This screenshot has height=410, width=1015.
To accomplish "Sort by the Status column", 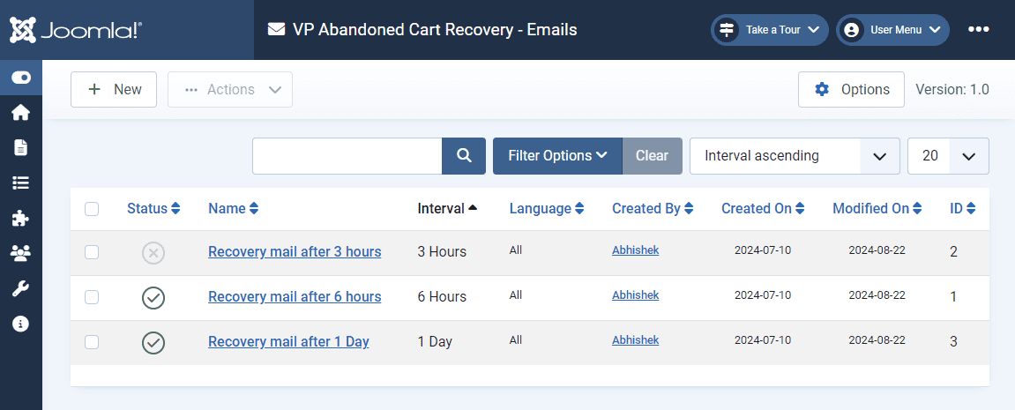I will pyautogui.click(x=153, y=209).
